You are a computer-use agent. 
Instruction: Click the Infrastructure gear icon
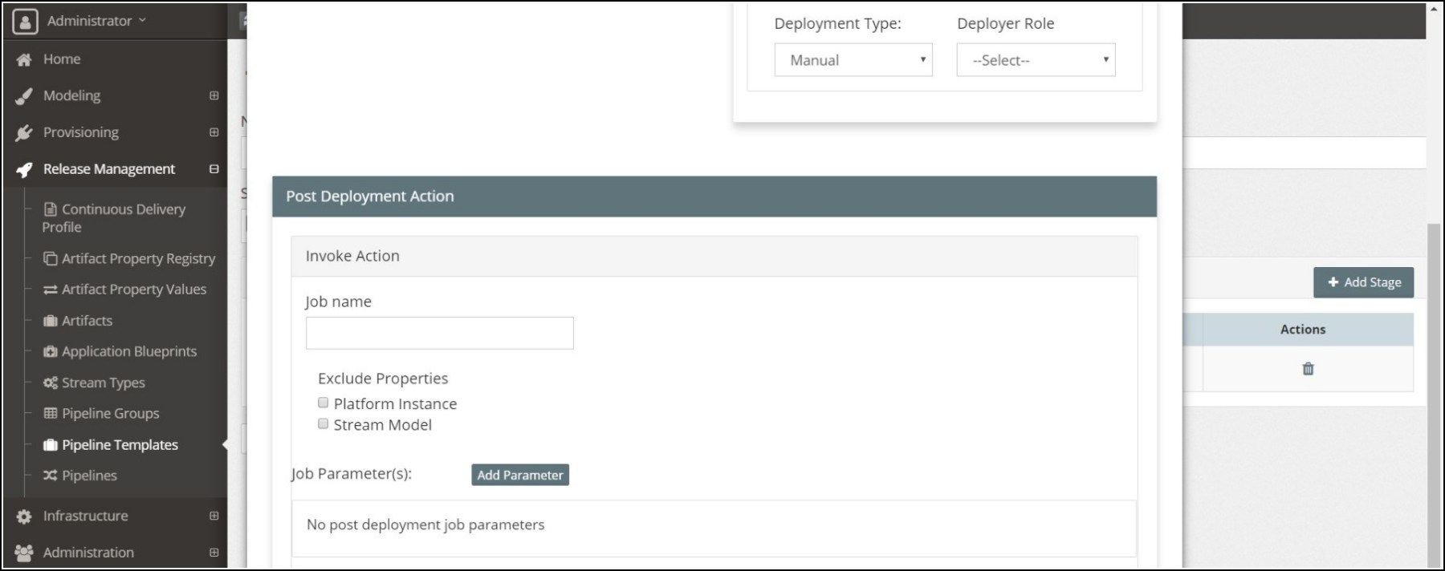tap(24, 516)
